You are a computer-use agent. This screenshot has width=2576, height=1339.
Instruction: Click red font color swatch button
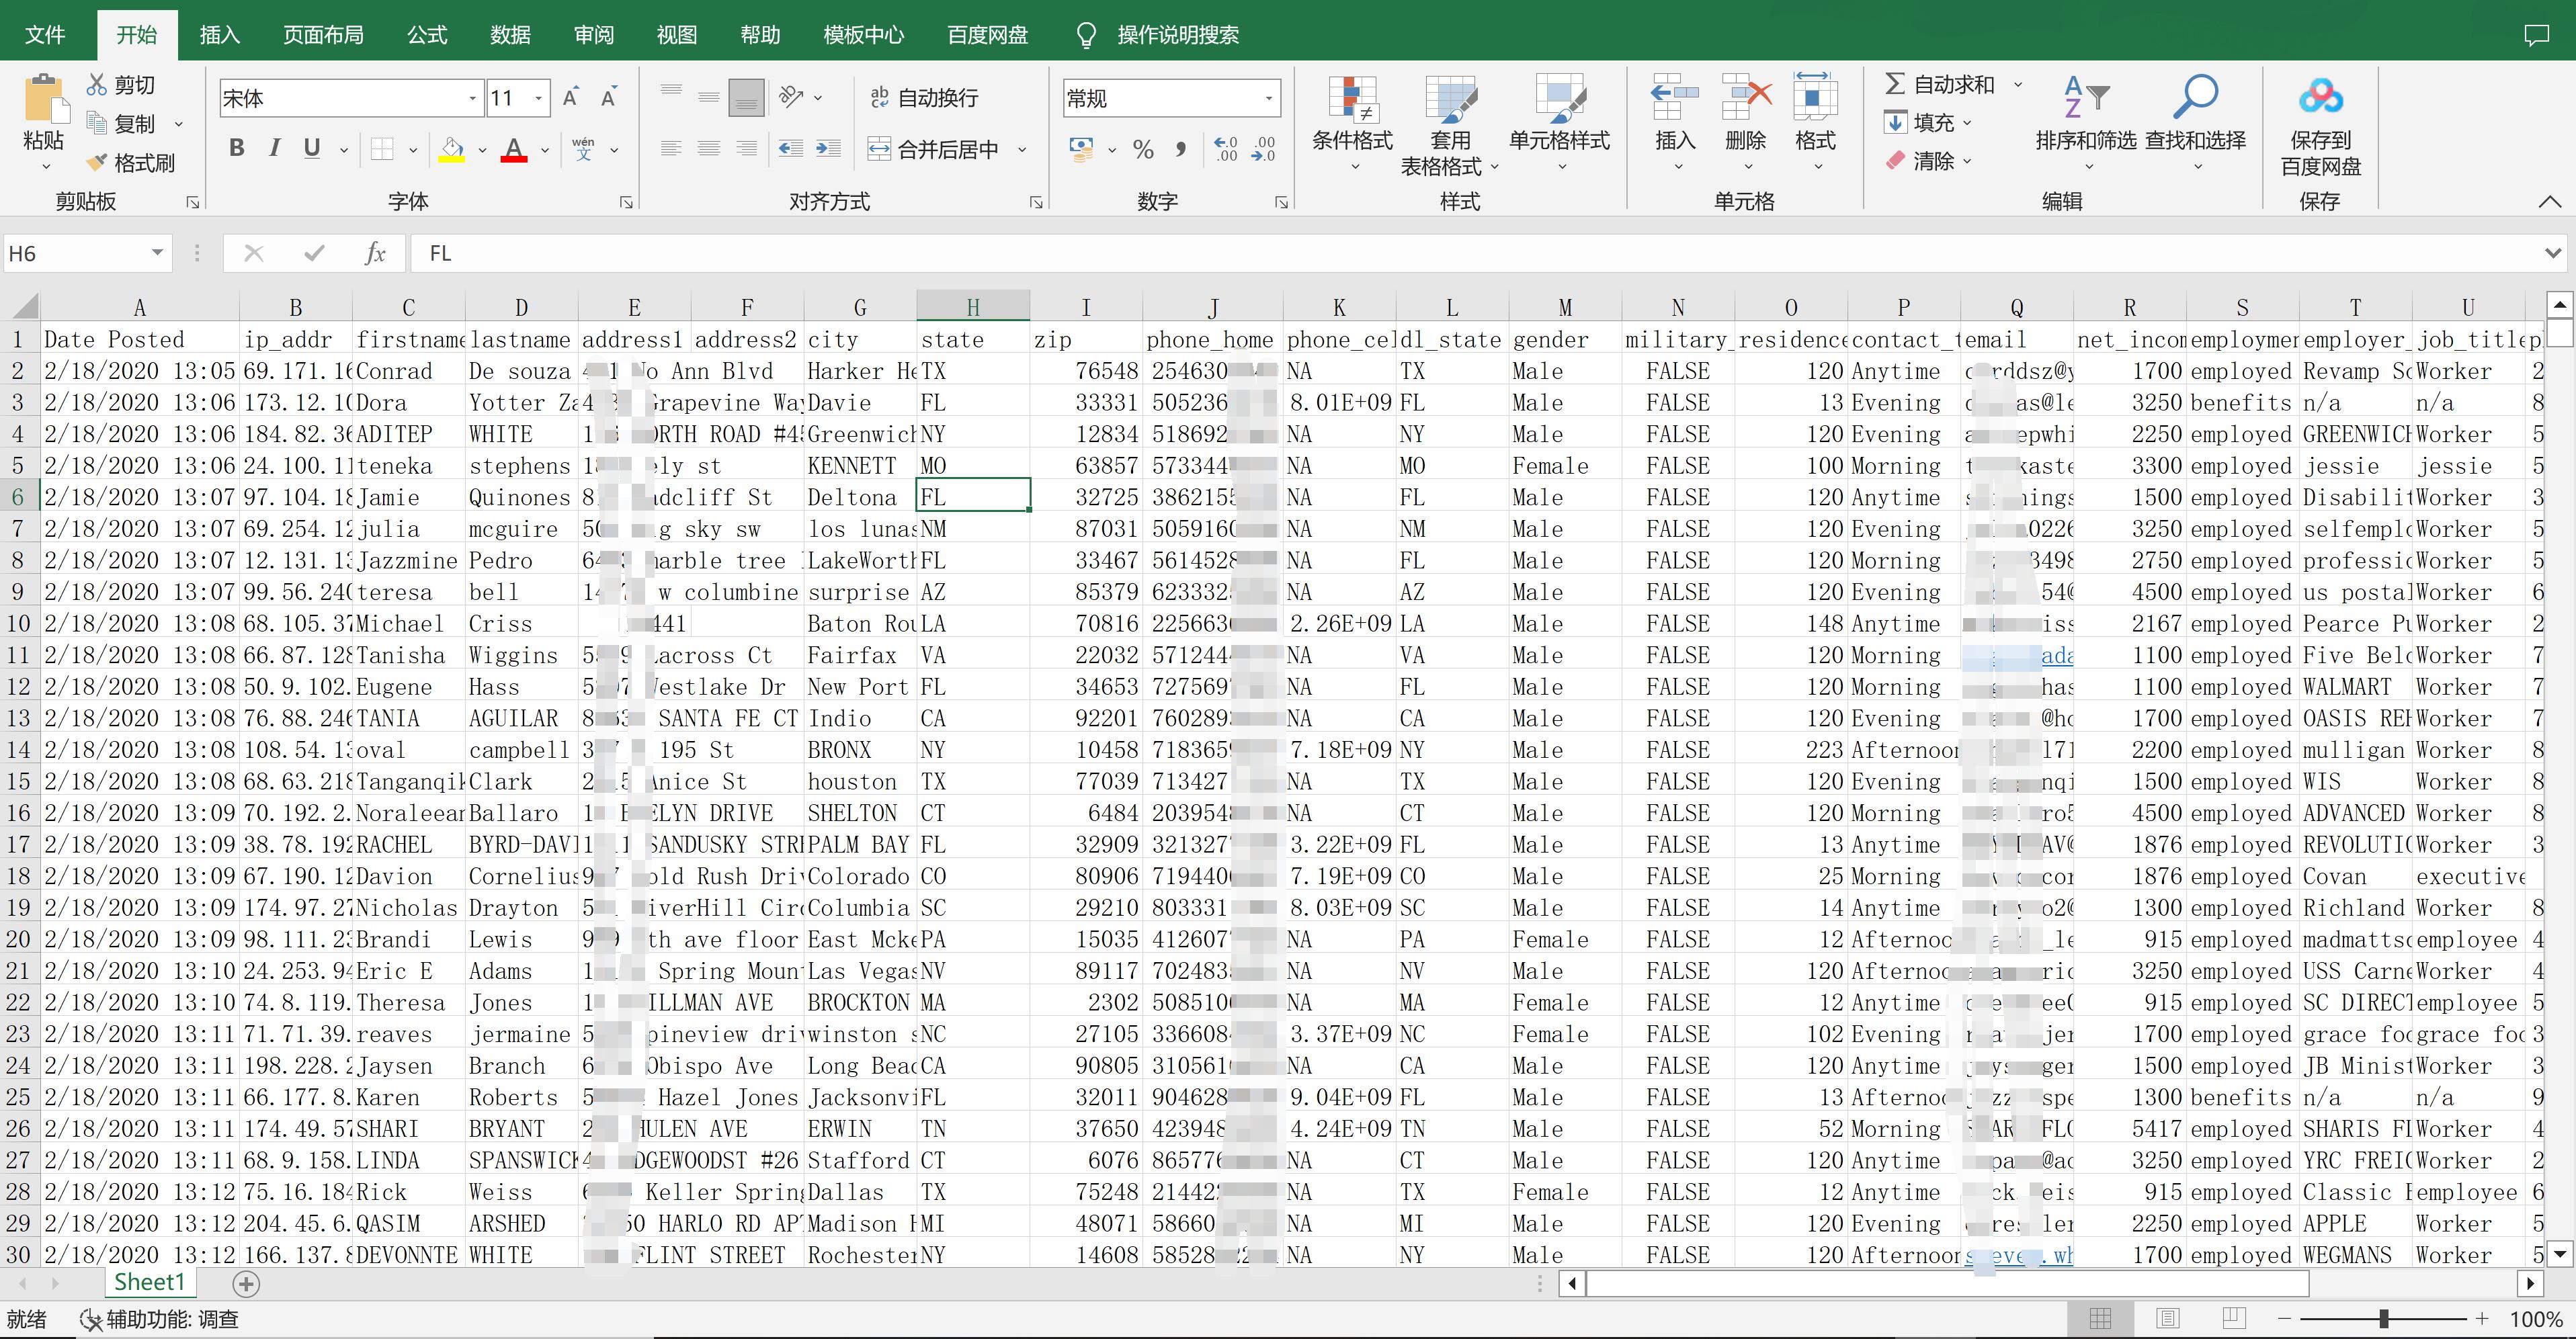tap(514, 150)
